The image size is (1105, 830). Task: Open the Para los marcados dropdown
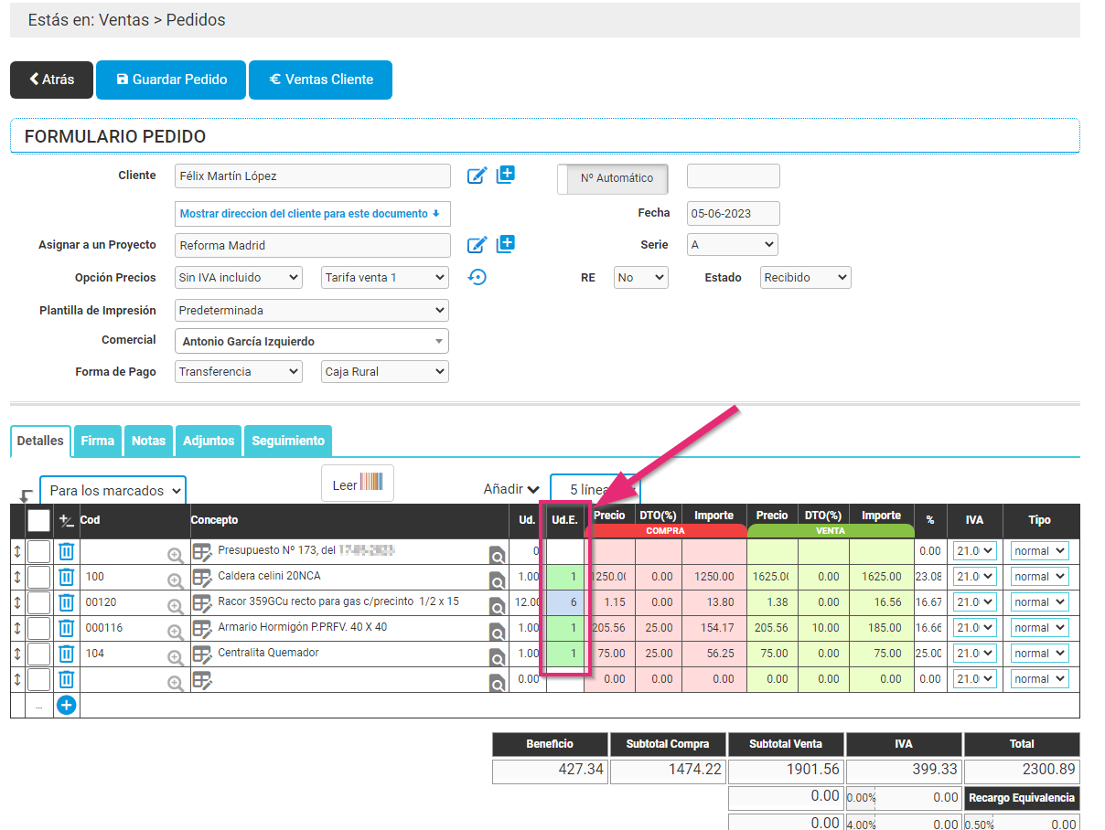click(113, 491)
